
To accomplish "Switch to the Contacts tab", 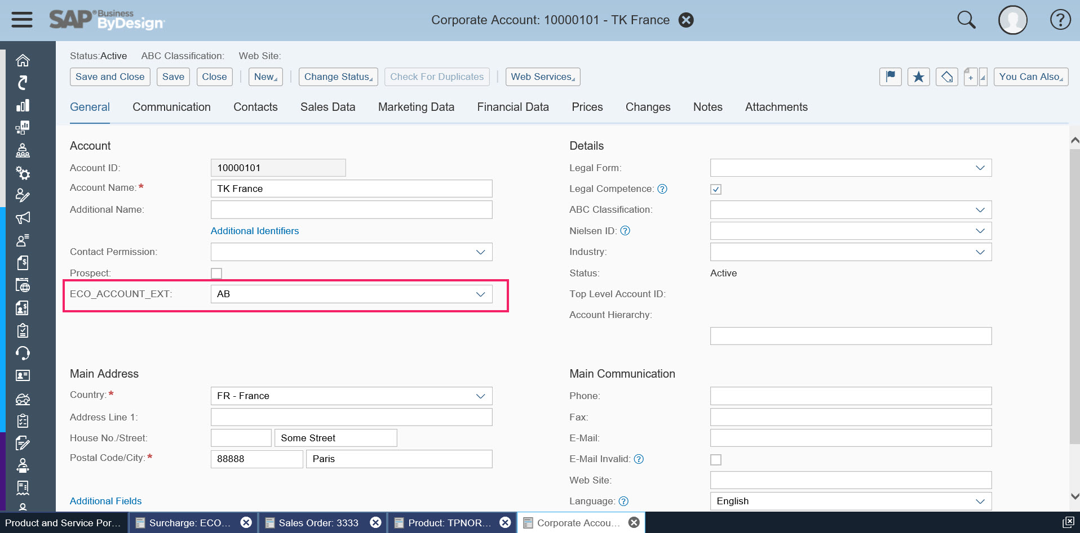I will pos(255,107).
